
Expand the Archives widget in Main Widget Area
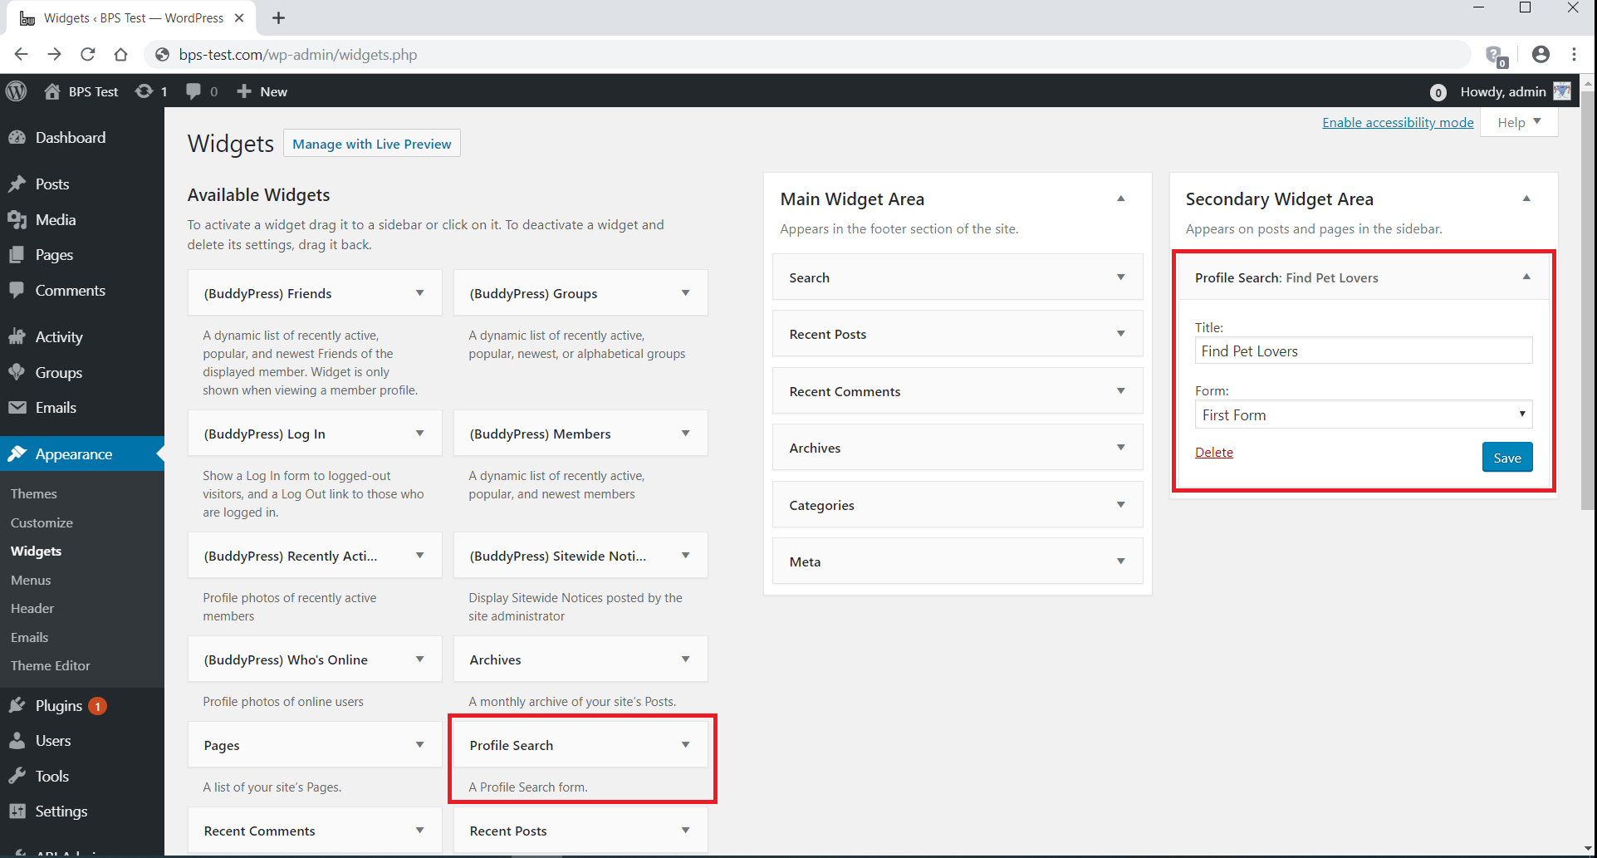click(1120, 447)
